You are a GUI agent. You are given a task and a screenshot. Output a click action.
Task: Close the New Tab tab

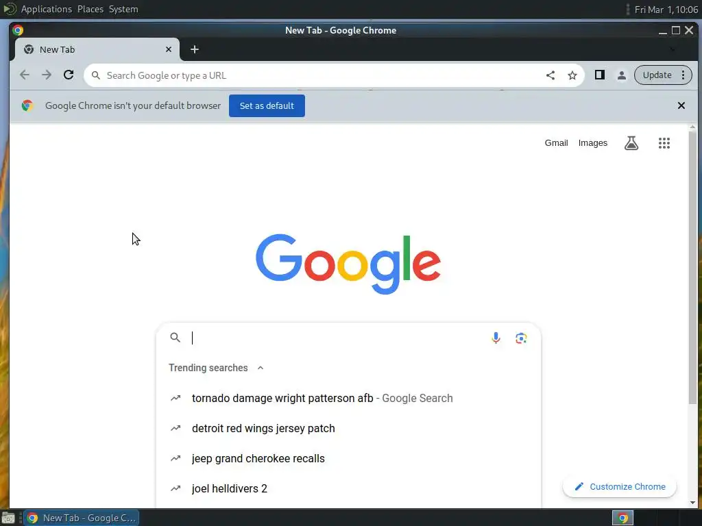point(169,49)
